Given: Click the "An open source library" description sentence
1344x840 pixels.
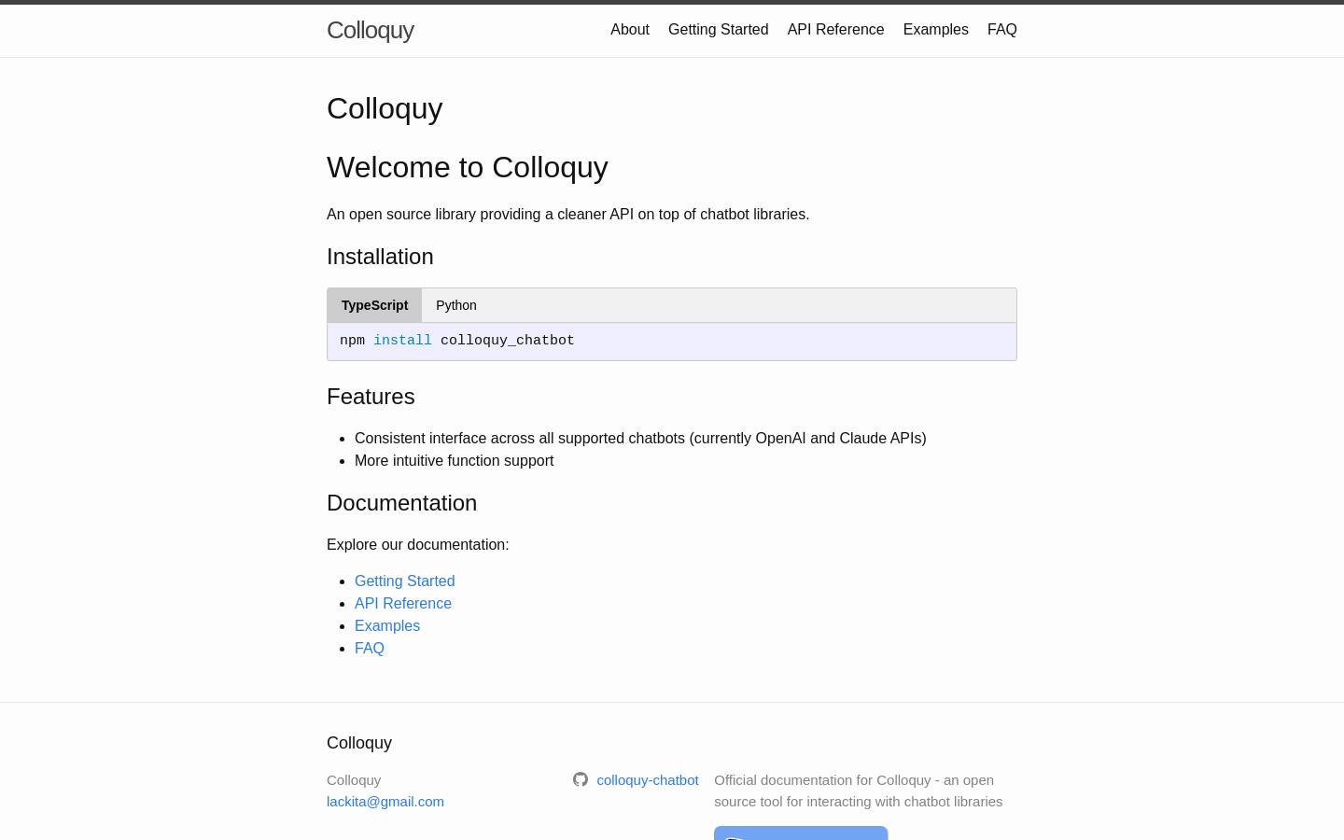Looking at the screenshot, I should point(568,214).
